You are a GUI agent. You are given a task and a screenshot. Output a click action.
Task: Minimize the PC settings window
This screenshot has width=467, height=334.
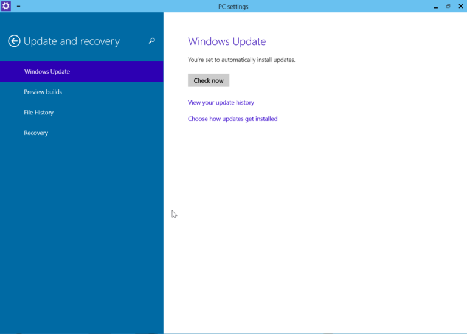click(436, 6)
